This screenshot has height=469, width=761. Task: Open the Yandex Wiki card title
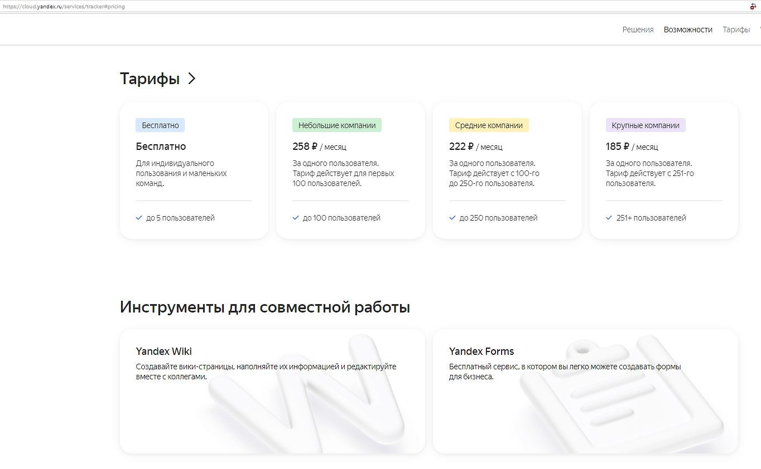tap(163, 351)
